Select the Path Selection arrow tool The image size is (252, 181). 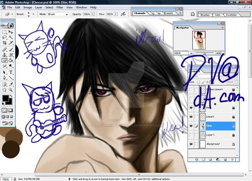(x=5, y=72)
